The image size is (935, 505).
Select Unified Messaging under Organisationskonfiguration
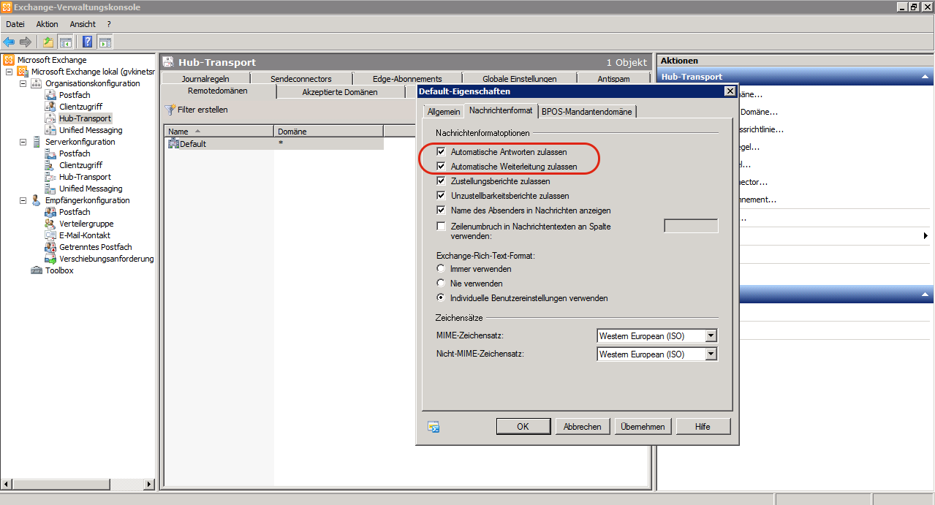91,130
